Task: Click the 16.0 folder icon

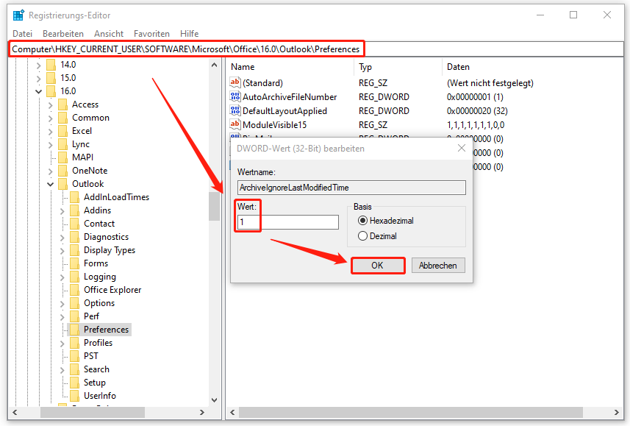Action: [x=51, y=91]
